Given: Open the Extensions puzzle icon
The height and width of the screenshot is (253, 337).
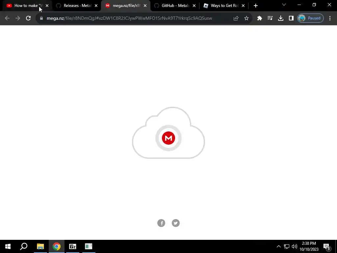Looking at the screenshot, I should (260, 18).
